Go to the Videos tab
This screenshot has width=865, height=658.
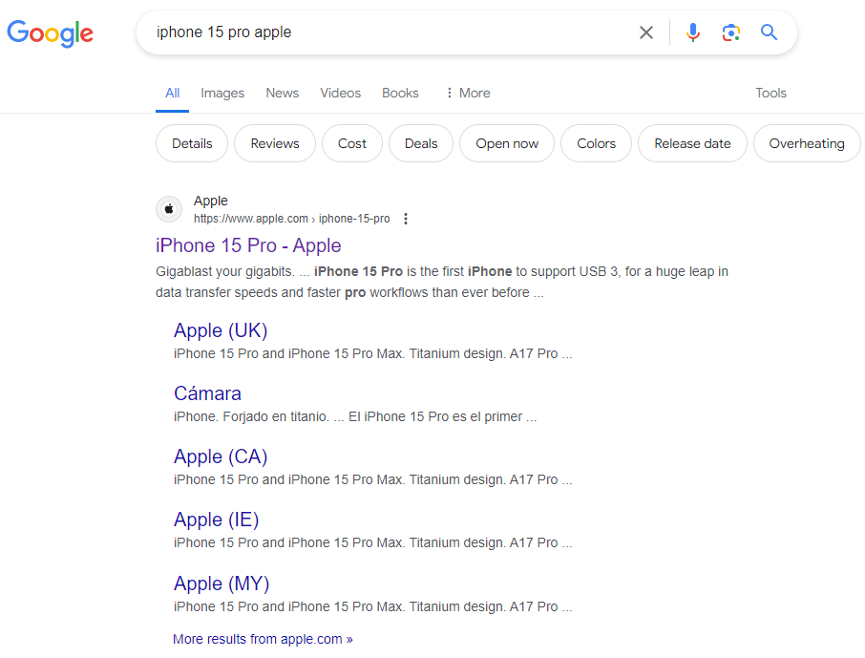[340, 93]
